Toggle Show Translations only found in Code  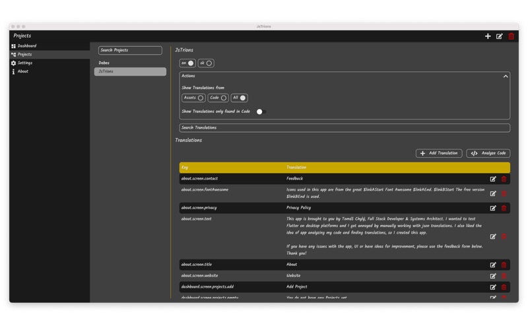(261, 112)
